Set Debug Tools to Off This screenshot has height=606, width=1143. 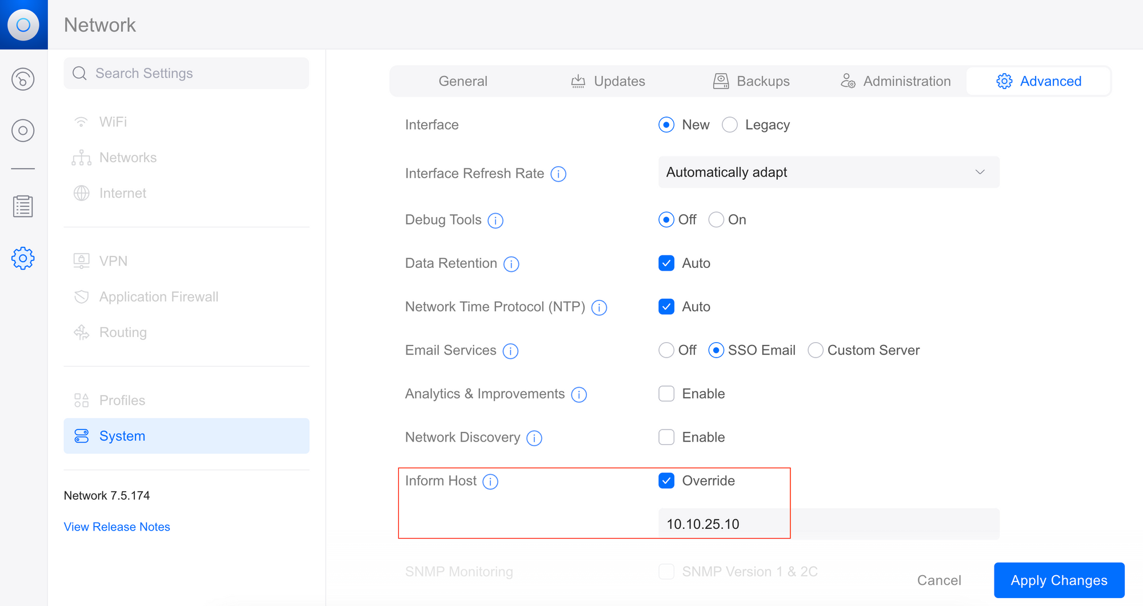(x=666, y=220)
